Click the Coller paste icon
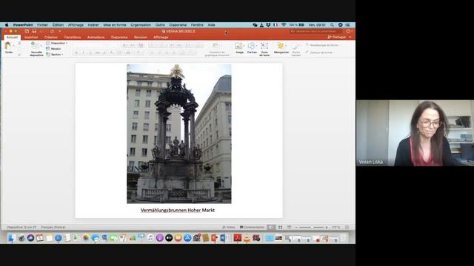474x266 pixels. coord(8,46)
